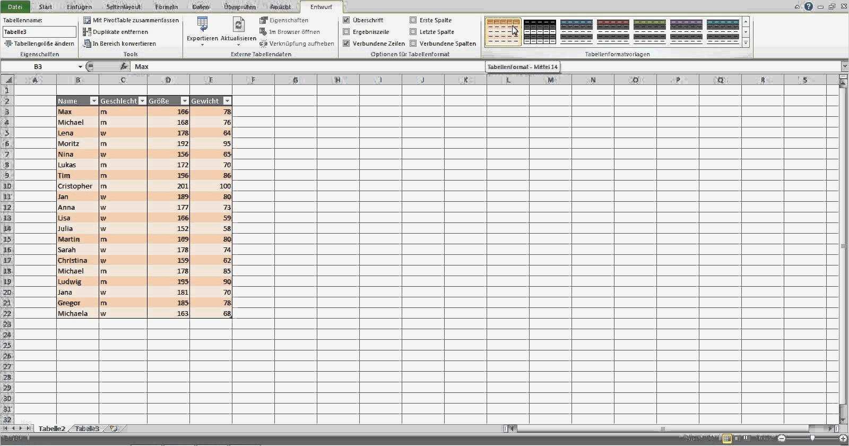Switch to the Formeln ribbon tab
Viewport: 849px width, 446px height.
(166, 7)
